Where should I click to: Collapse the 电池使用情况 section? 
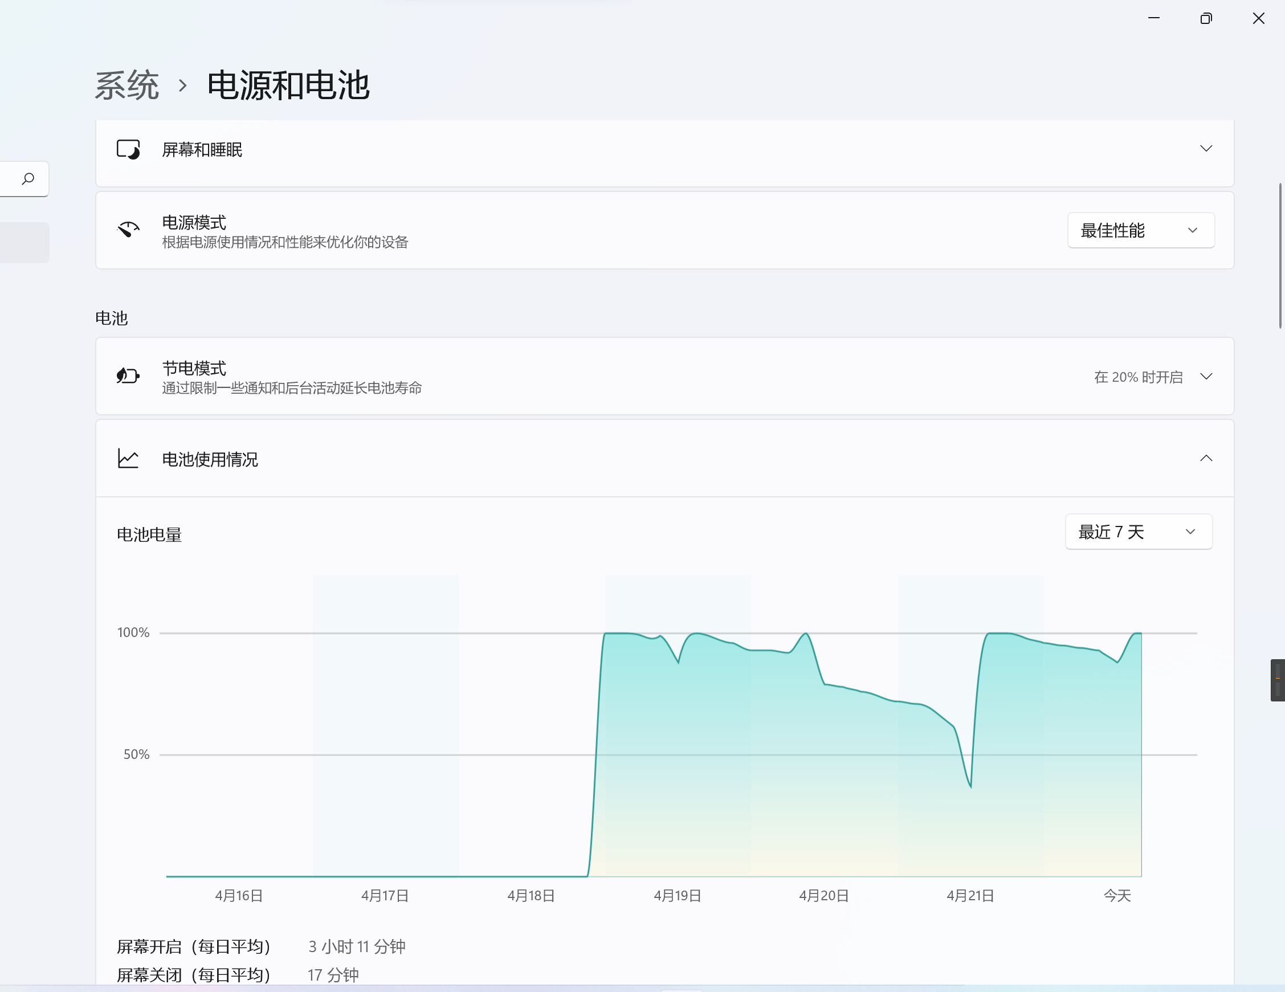click(1206, 458)
